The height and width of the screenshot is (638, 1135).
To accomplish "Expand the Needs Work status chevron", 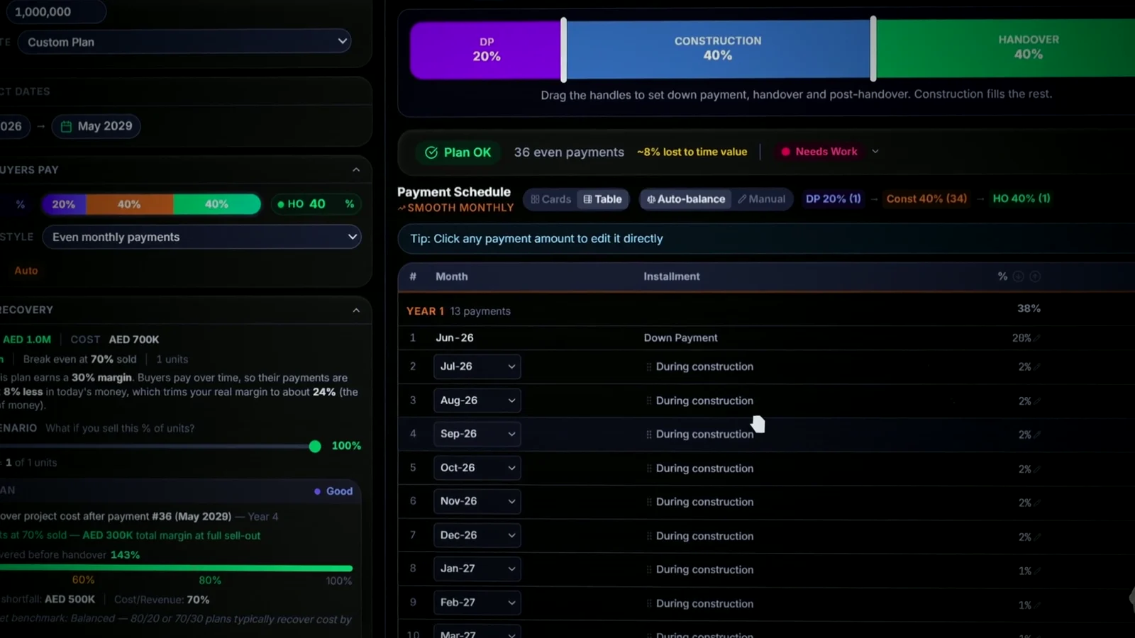I will (x=875, y=152).
